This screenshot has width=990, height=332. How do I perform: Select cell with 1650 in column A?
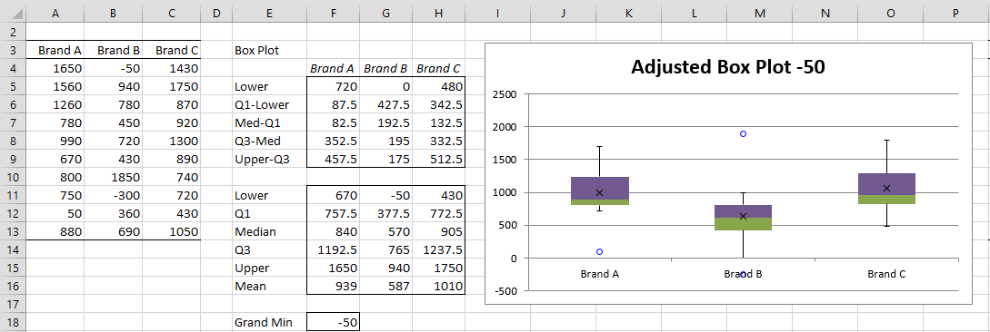point(55,69)
